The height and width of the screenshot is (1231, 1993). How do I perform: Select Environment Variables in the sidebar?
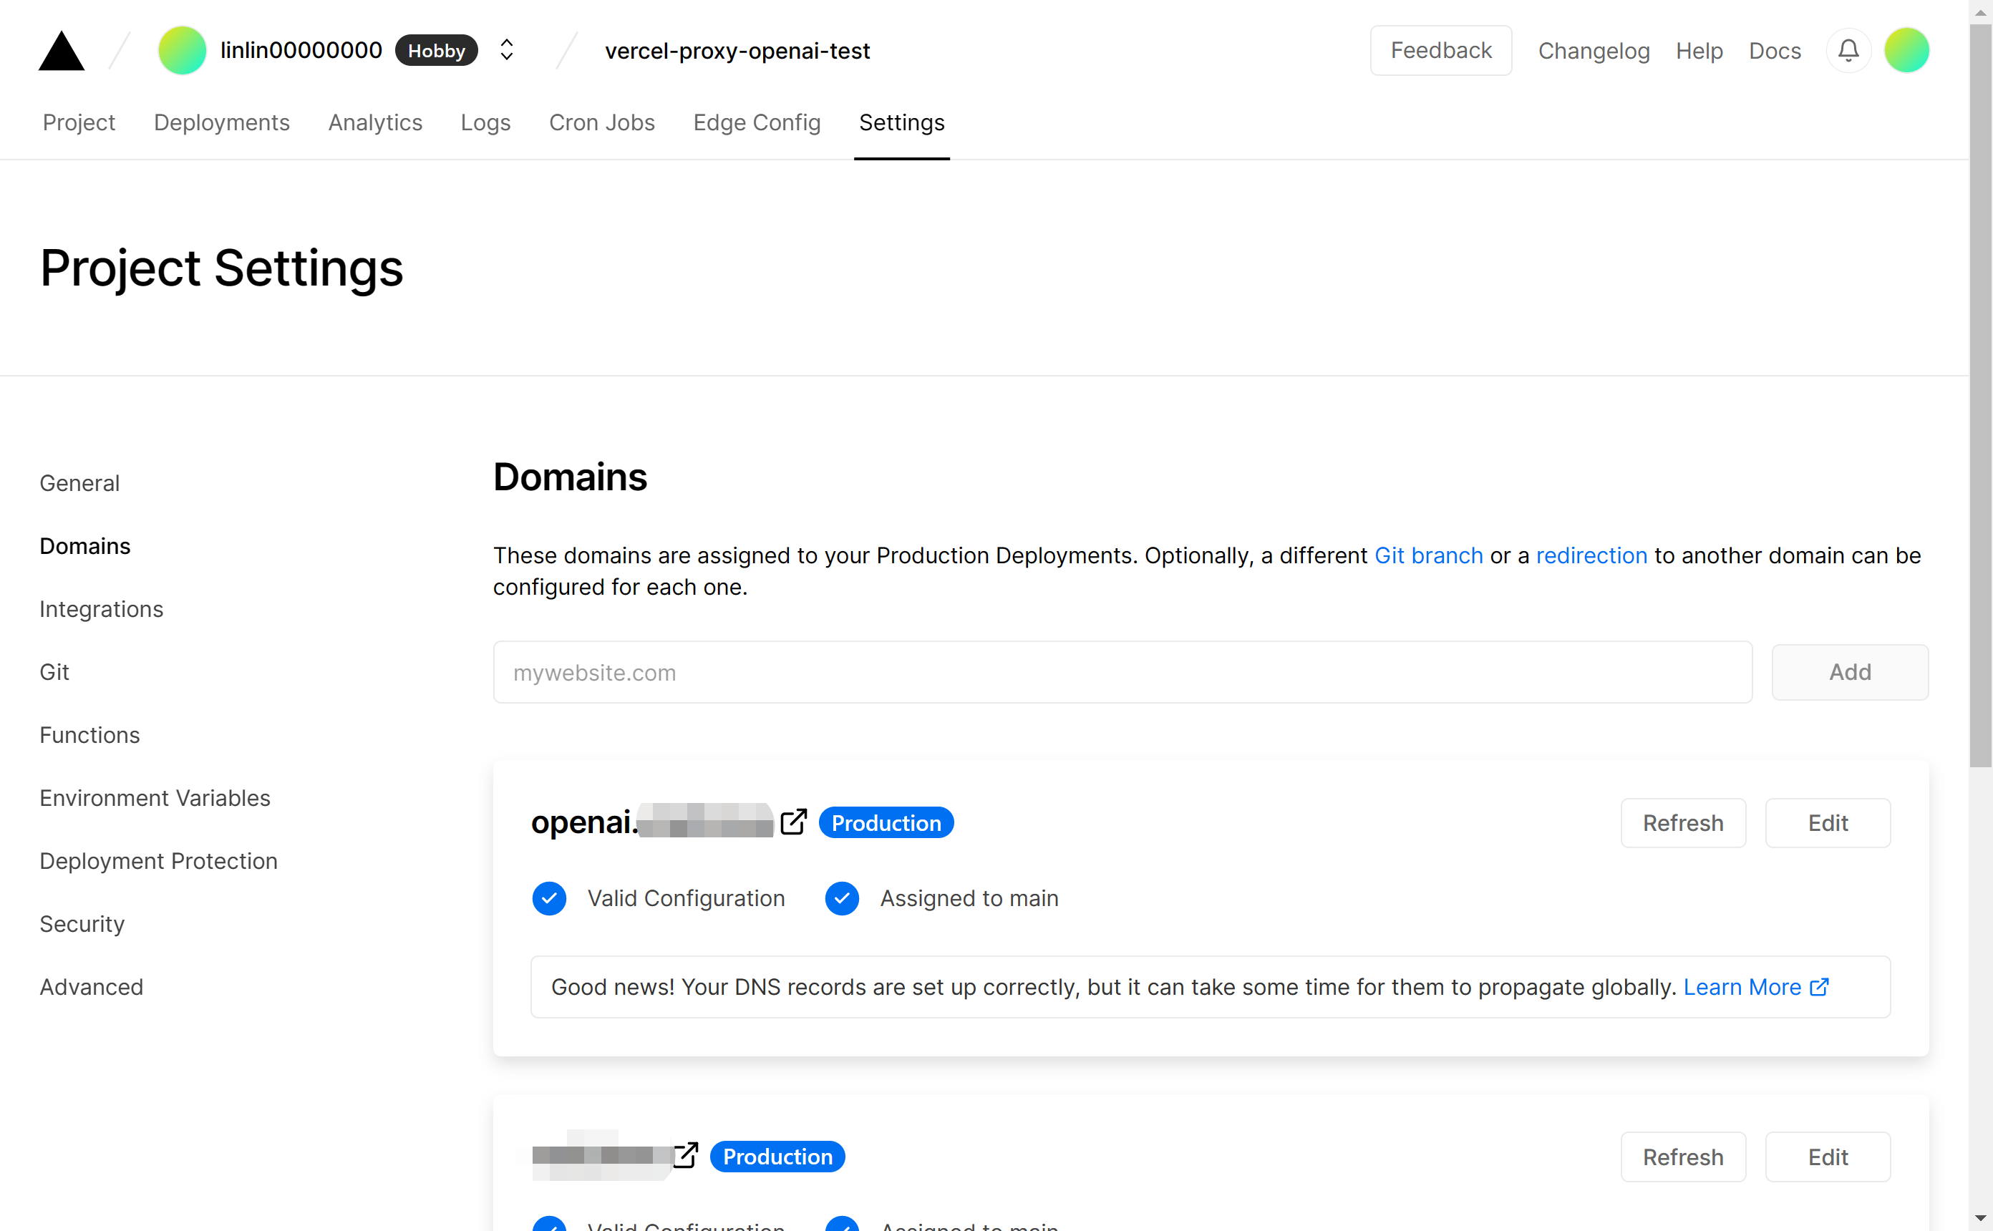pos(155,798)
